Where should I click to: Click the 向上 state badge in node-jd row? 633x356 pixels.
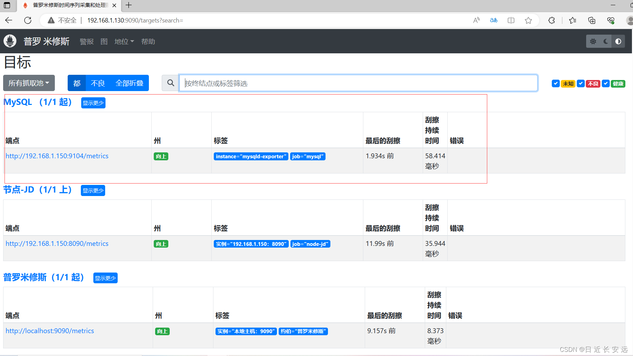point(161,244)
